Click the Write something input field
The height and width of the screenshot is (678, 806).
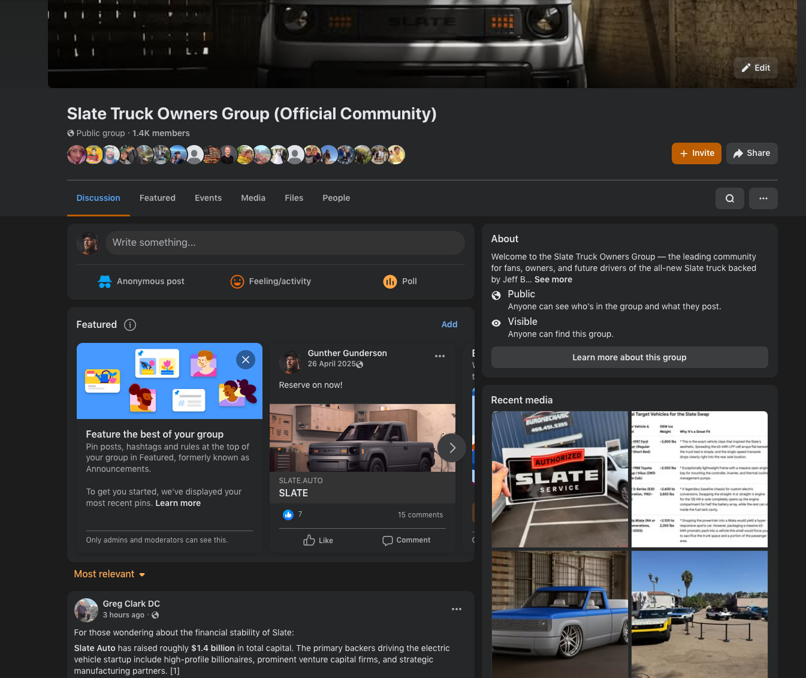pyautogui.click(x=285, y=243)
